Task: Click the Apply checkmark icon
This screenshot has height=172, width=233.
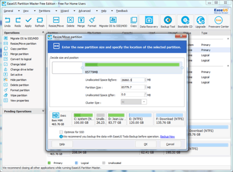Action: coord(28,20)
